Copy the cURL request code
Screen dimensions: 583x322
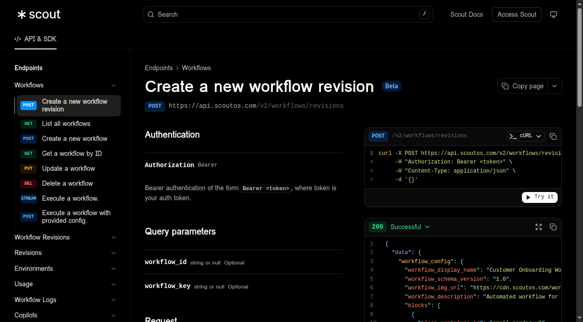(553, 136)
